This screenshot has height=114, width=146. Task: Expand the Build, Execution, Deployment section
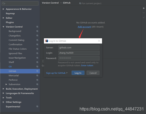(3, 89)
